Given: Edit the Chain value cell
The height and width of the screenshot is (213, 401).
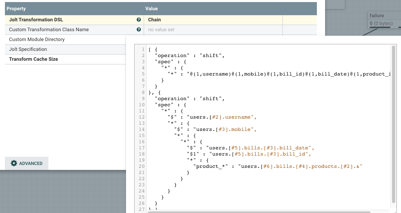Looking at the screenshot, I should coord(213,20).
